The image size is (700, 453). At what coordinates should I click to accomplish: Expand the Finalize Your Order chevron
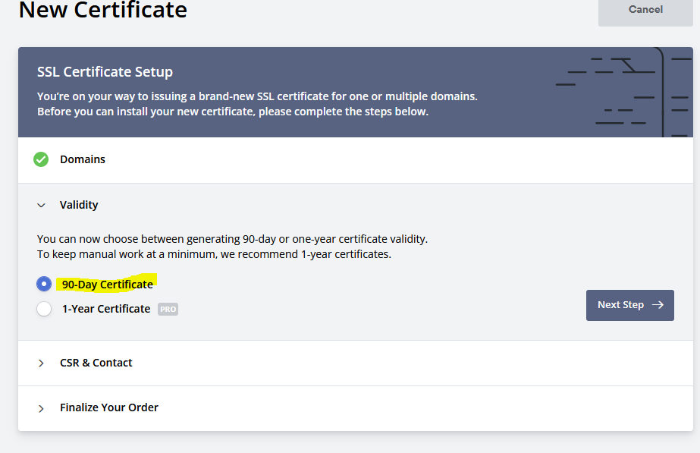42,408
